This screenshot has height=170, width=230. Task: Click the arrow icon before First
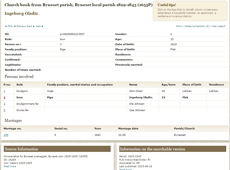6,26
